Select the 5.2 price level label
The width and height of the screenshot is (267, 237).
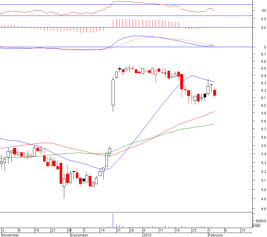pyautogui.click(x=264, y=171)
